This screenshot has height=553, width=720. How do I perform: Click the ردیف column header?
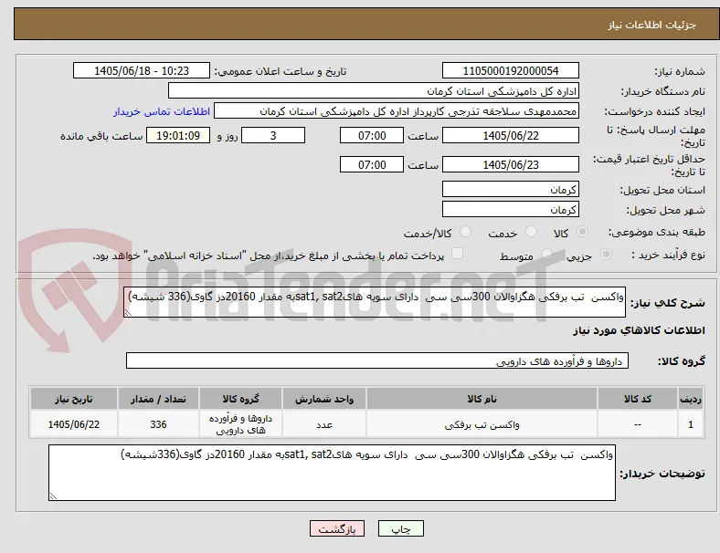tap(690, 399)
